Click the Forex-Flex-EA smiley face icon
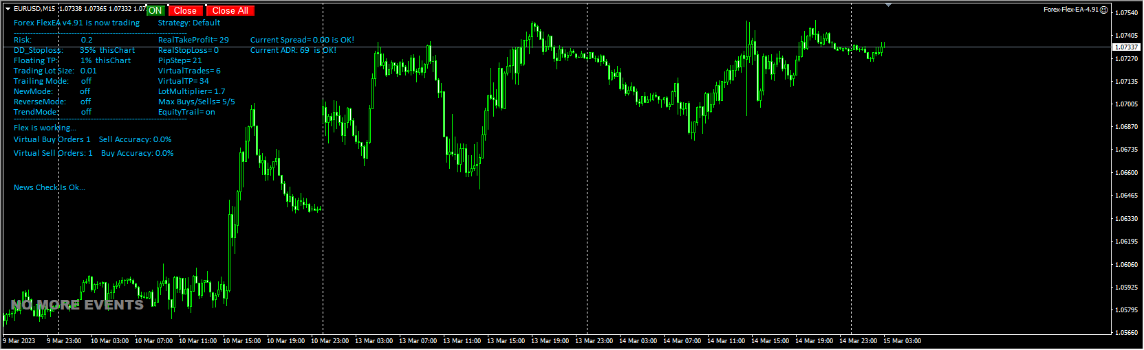This screenshot has width=1144, height=350. coord(1104,10)
